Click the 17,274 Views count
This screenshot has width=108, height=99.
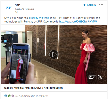pos(42,96)
